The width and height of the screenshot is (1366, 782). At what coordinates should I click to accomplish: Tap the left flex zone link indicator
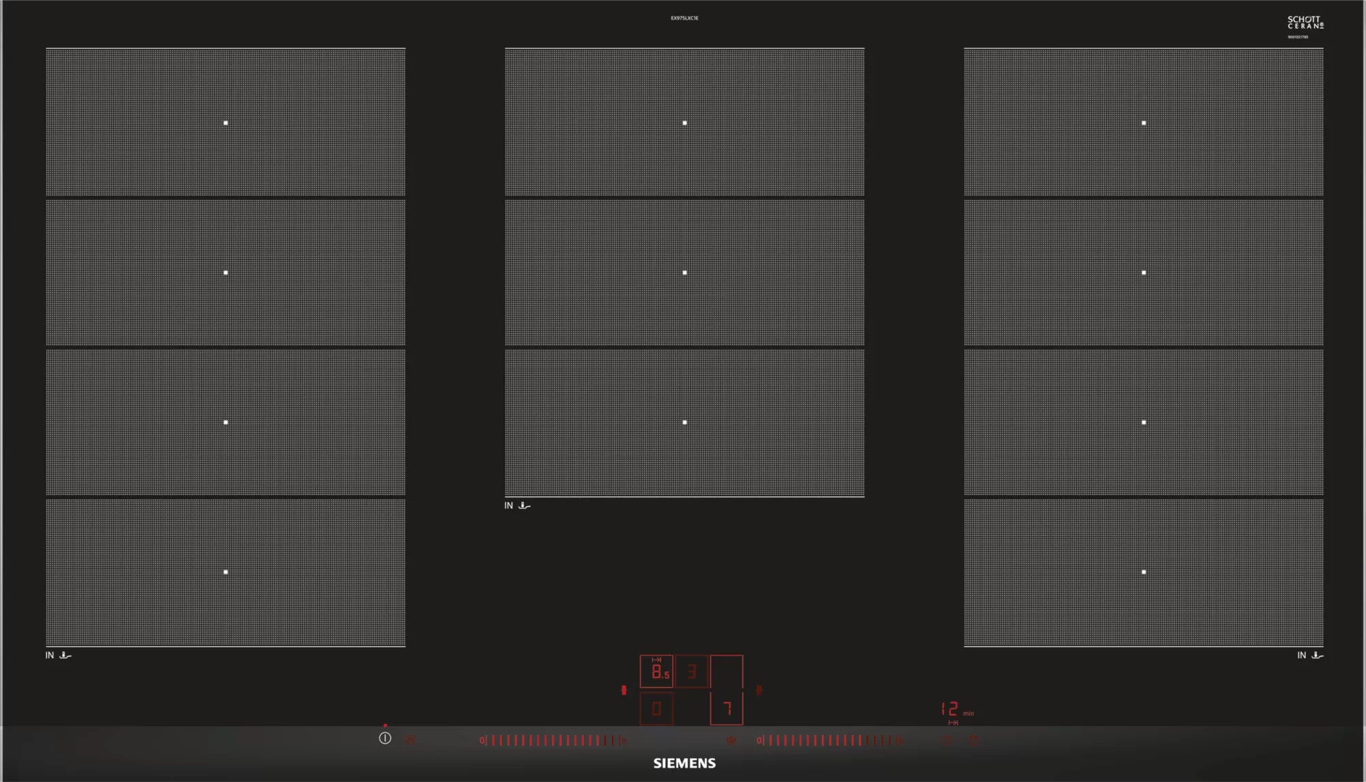[624, 690]
